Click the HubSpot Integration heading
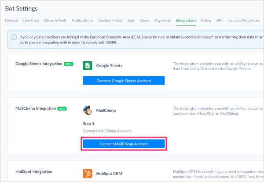The height and width of the screenshot is (182, 264). [x=34, y=171]
